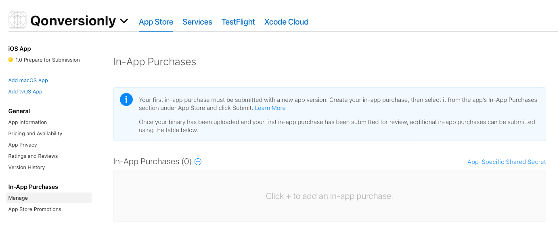Image resolution: width=559 pixels, height=238 pixels.
Task: Switch to the App Store tab
Action: (156, 22)
